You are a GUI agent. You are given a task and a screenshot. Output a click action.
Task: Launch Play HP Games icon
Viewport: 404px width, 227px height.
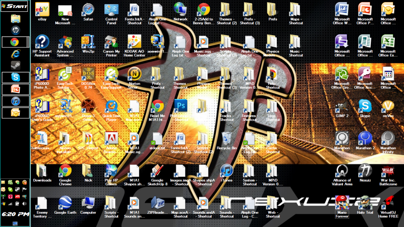pyautogui.click(x=111, y=174)
